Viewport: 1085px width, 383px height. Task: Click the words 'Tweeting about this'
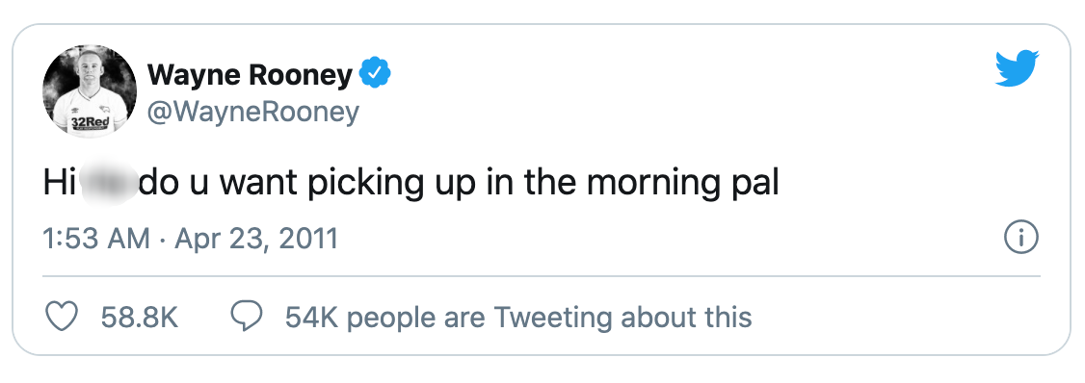click(x=622, y=318)
